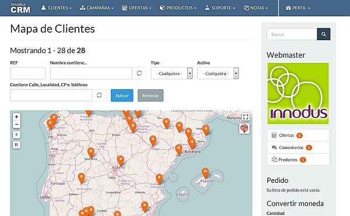Click the Aplicar button

[x=122, y=95]
